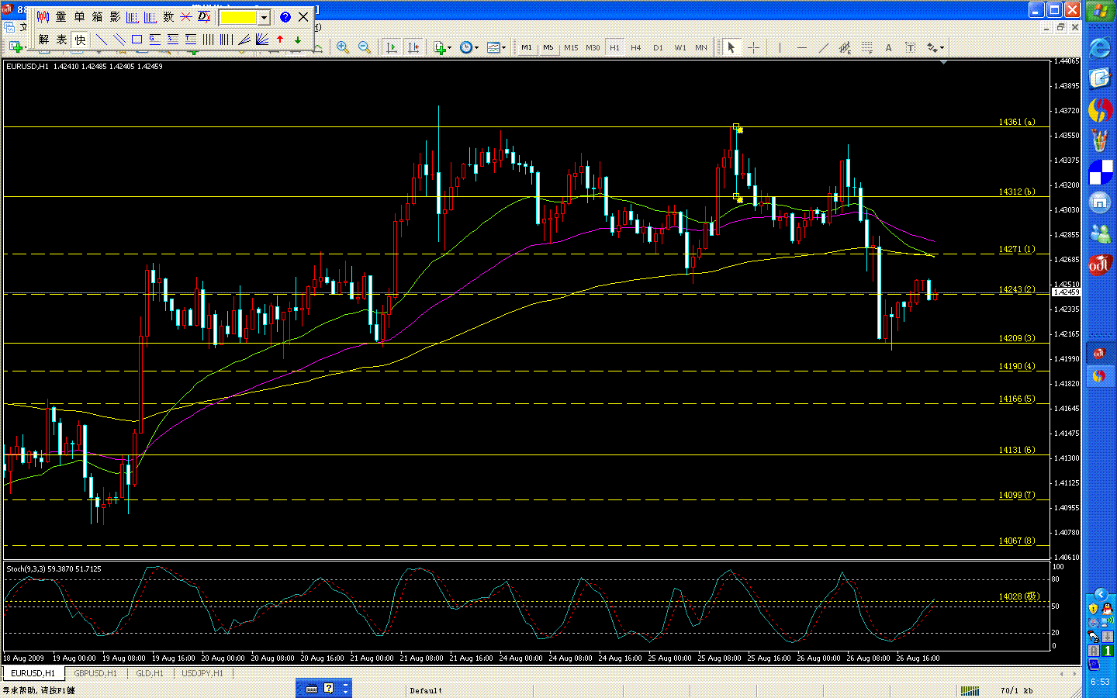Click the 箱 button in floating toolbar

pyautogui.click(x=97, y=17)
